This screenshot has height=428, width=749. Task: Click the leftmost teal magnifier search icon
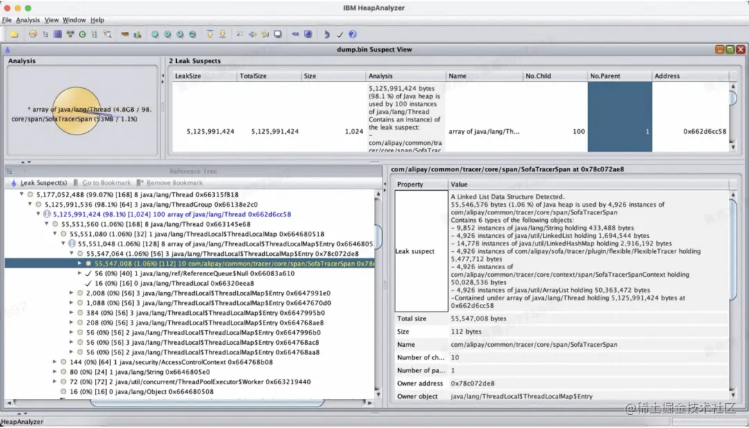coord(155,35)
